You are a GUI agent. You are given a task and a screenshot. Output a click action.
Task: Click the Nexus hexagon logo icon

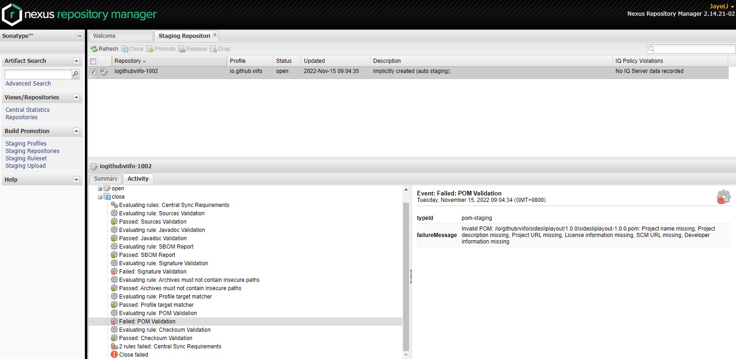click(12, 14)
